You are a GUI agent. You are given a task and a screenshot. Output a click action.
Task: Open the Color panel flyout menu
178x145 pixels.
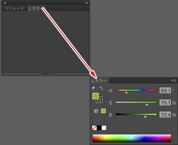174,80
